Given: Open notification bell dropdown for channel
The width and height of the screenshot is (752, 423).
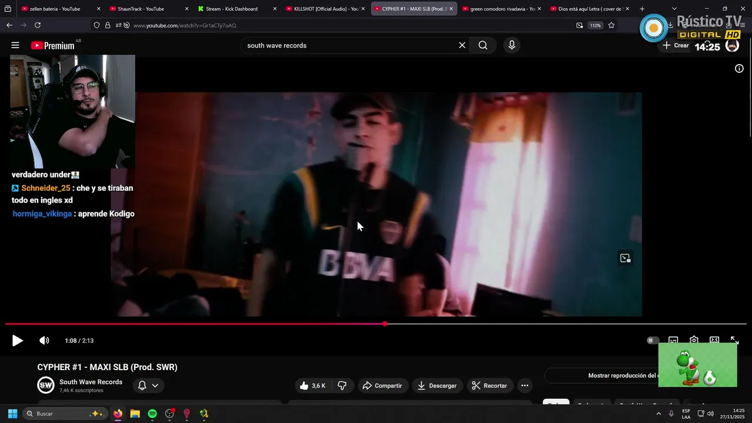Looking at the screenshot, I should (x=147, y=385).
